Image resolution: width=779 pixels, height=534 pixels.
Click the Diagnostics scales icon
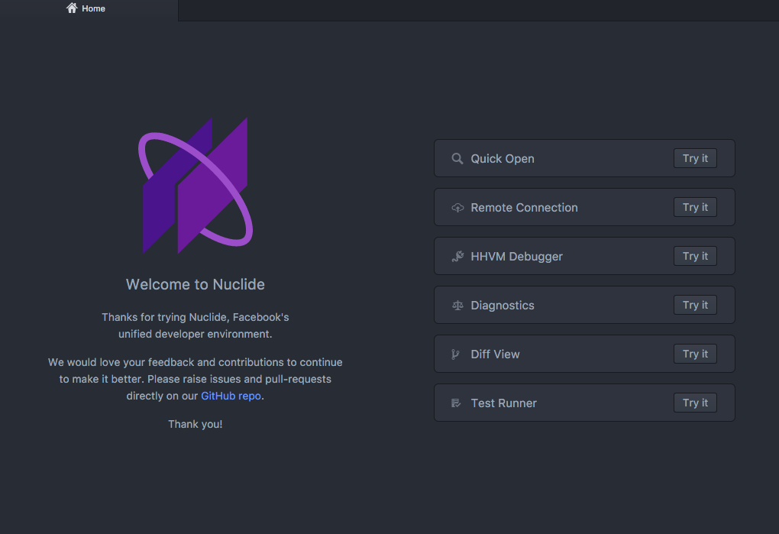click(x=457, y=306)
